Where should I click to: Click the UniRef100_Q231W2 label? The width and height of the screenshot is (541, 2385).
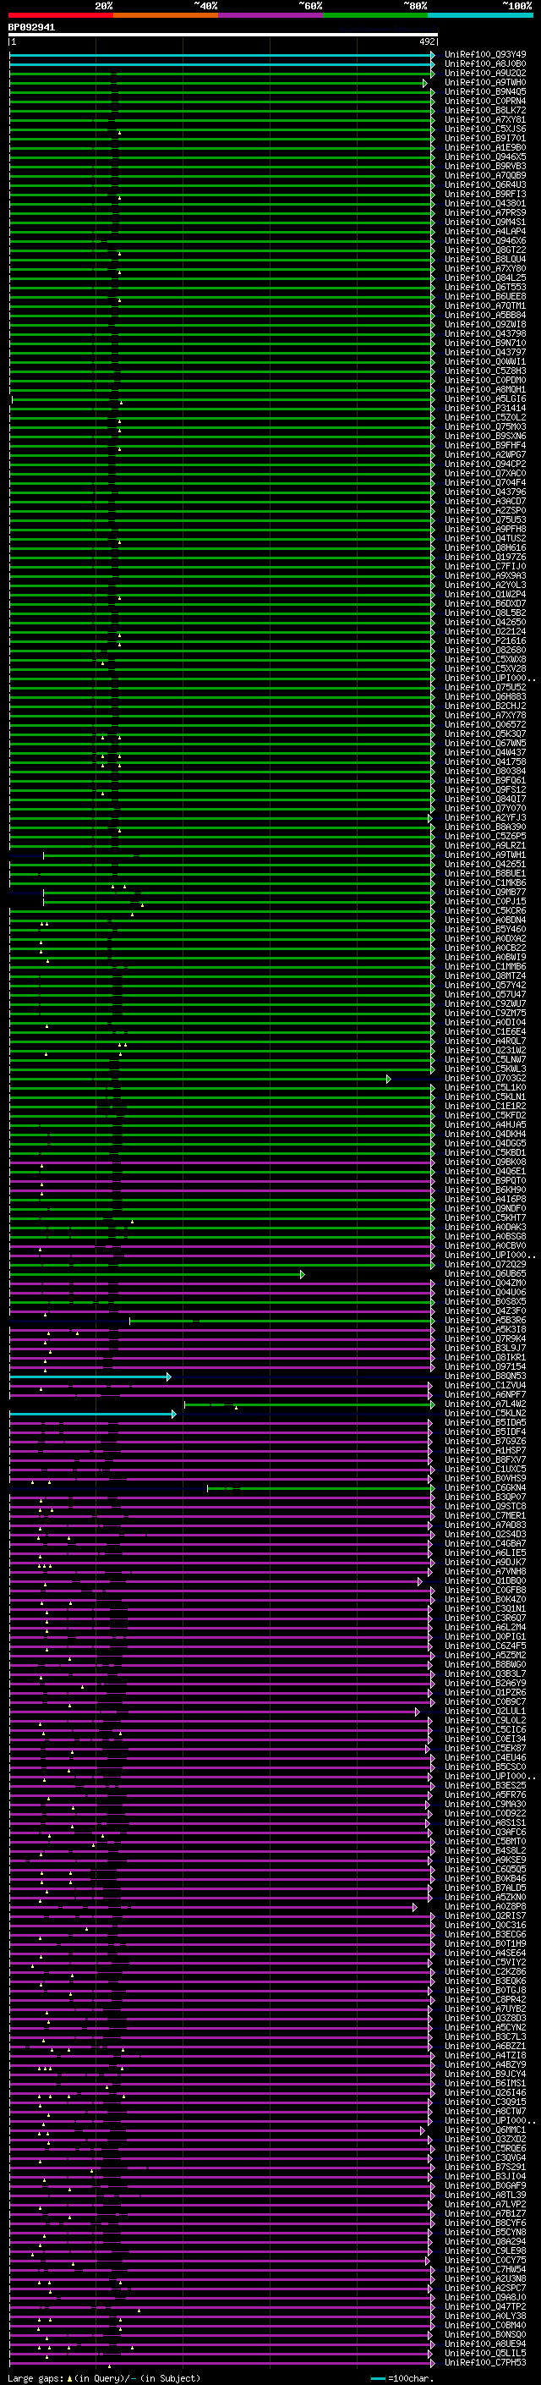coord(485,1050)
